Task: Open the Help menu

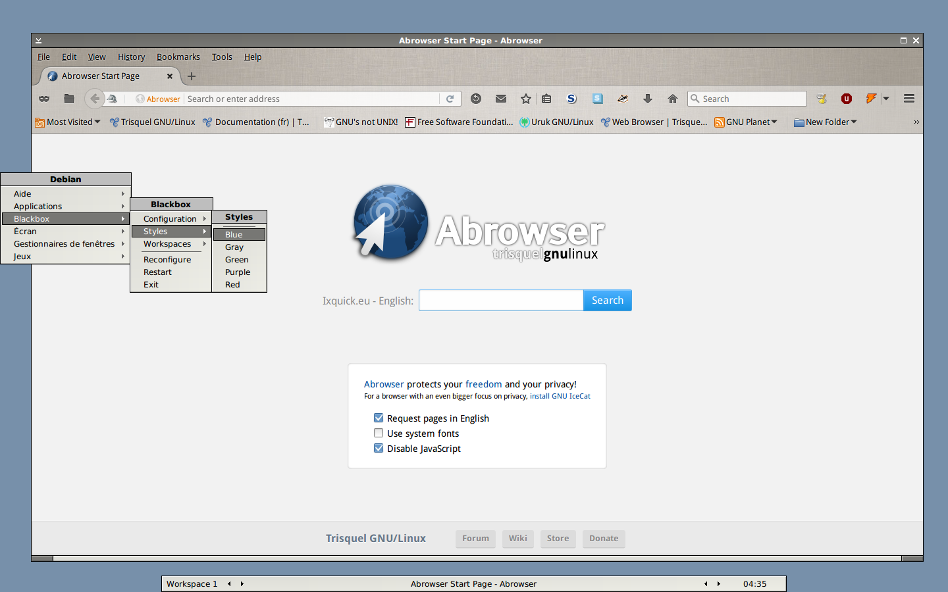Action: pyautogui.click(x=253, y=57)
